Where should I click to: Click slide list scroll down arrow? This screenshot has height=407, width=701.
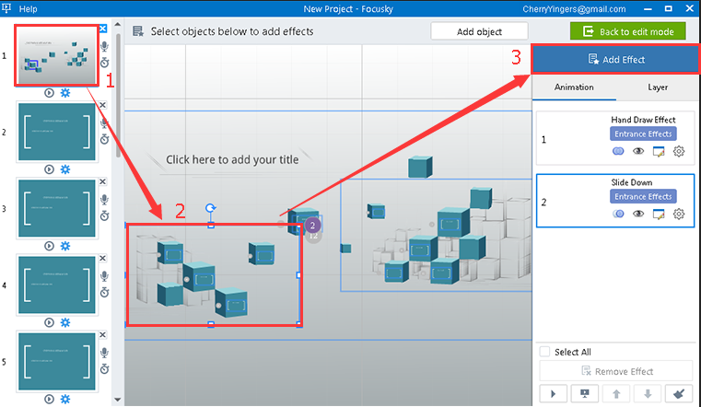(x=118, y=400)
